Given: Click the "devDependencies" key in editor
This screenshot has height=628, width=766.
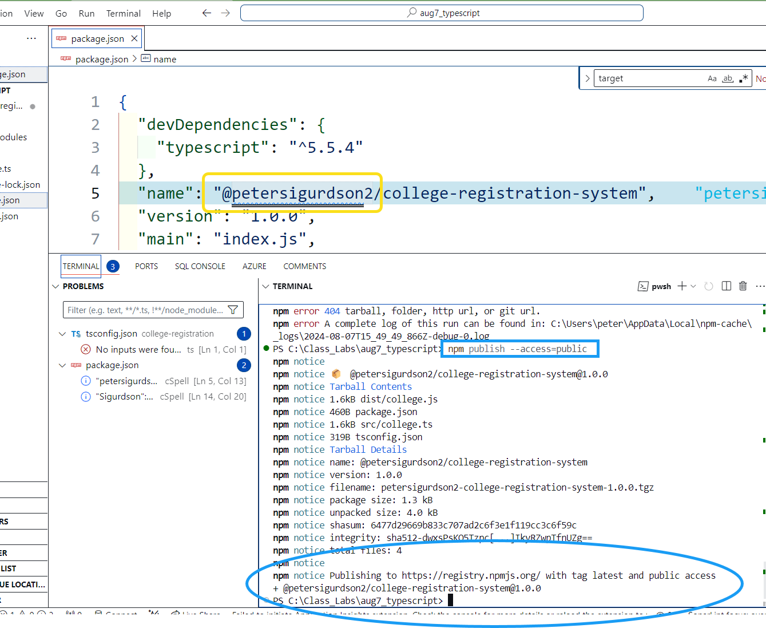Looking at the screenshot, I should [217, 125].
